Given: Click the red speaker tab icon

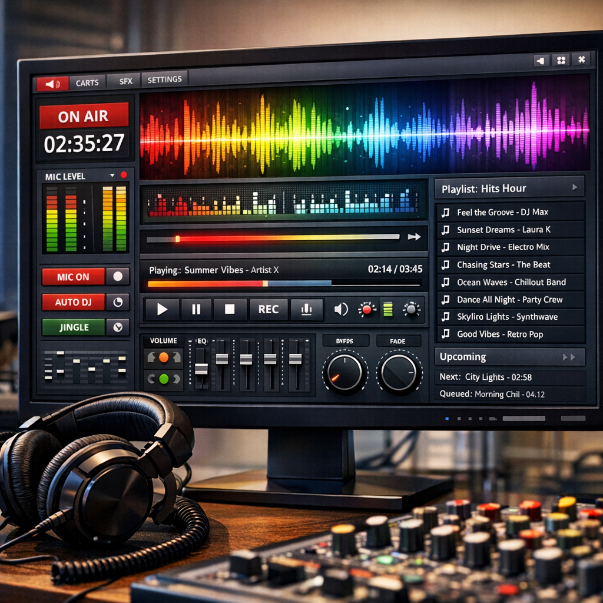Looking at the screenshot, I should point(52,84).
